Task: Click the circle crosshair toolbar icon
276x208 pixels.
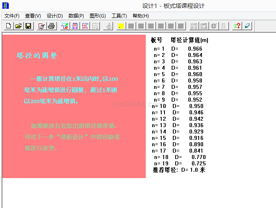Action: 214,26
